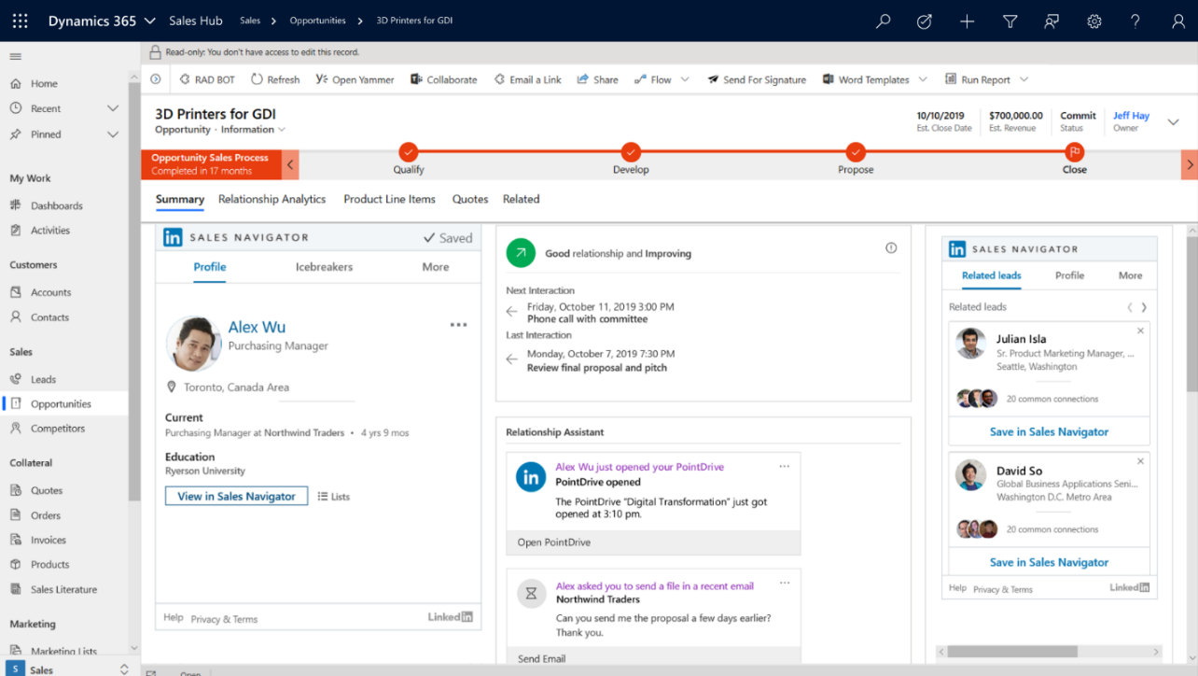Switch to the Relationship Analytics tab

click(x=272, y=199)
